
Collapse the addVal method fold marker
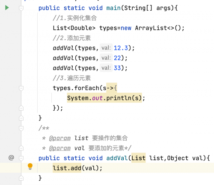click(21, 158)
